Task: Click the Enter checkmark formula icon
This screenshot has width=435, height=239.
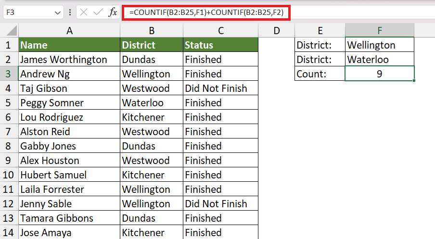Action: click(x=98, y=13)
